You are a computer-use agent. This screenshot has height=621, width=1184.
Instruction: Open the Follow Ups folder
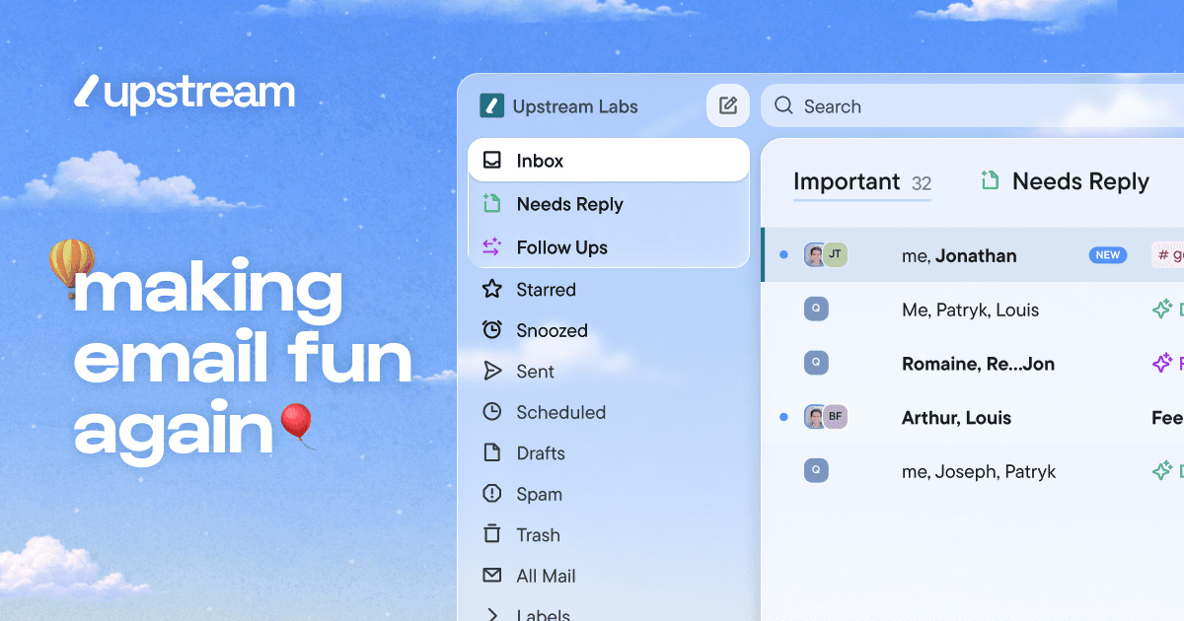(609, 247)
